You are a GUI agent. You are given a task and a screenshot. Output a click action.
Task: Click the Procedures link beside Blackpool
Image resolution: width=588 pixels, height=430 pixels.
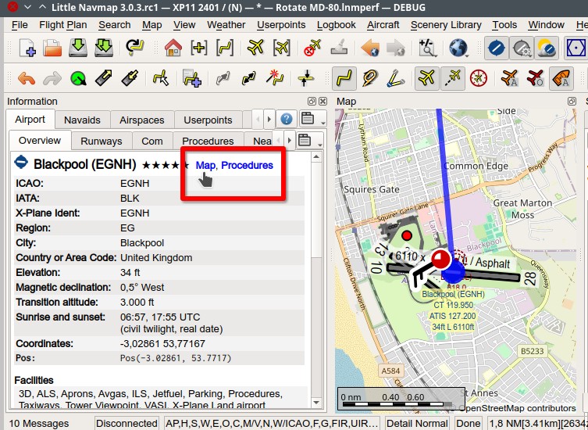pos(247,166)
